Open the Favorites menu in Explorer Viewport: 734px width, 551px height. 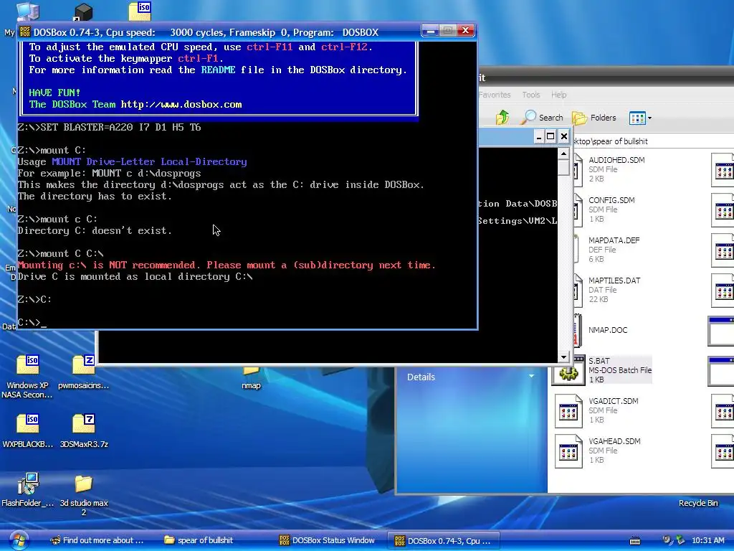[495, 95]
